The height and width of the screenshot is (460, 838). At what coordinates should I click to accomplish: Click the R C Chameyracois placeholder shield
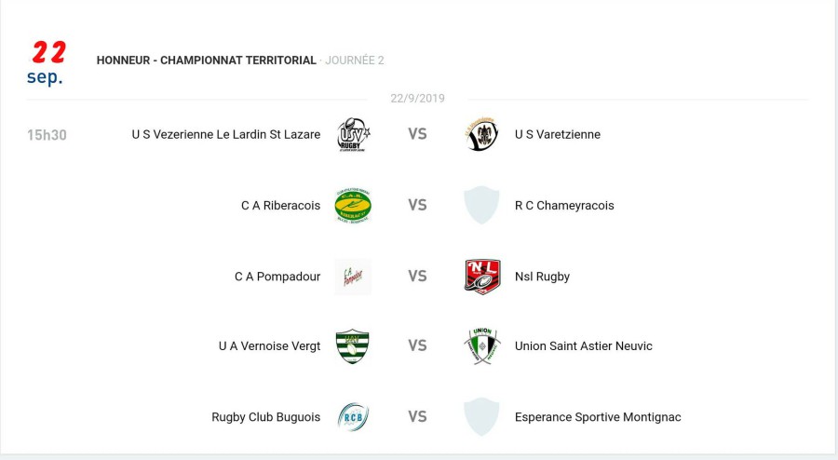[x=481, y=206]
